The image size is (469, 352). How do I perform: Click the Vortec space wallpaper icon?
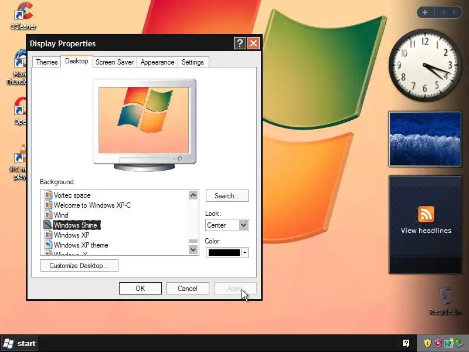48,195
